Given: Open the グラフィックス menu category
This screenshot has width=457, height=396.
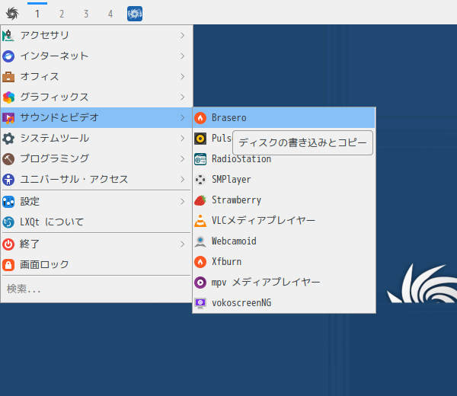Looking at the screenshot, I should (x=97, y=97).
